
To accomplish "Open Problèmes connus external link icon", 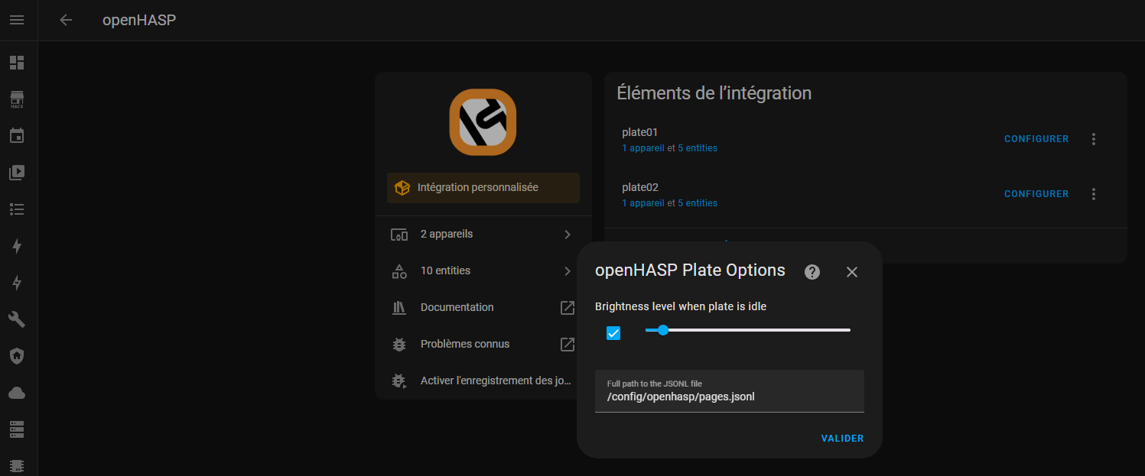I will click(568, 345).
